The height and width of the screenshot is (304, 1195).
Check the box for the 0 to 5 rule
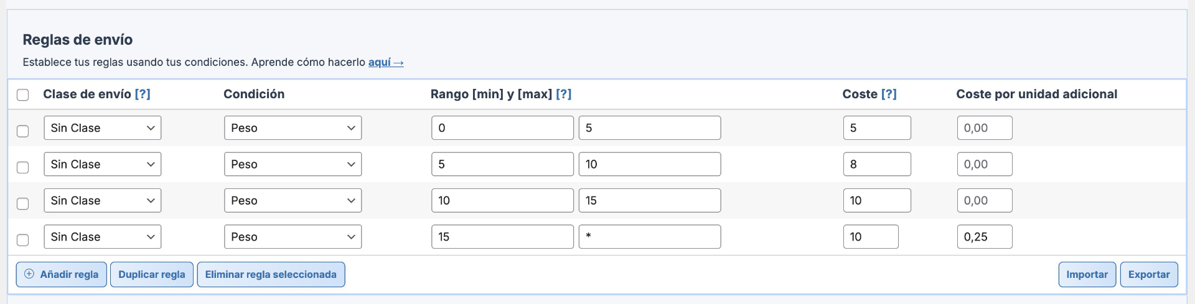[23, 131]
